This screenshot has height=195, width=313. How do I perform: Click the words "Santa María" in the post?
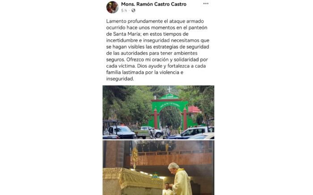[x=126, y=34]
